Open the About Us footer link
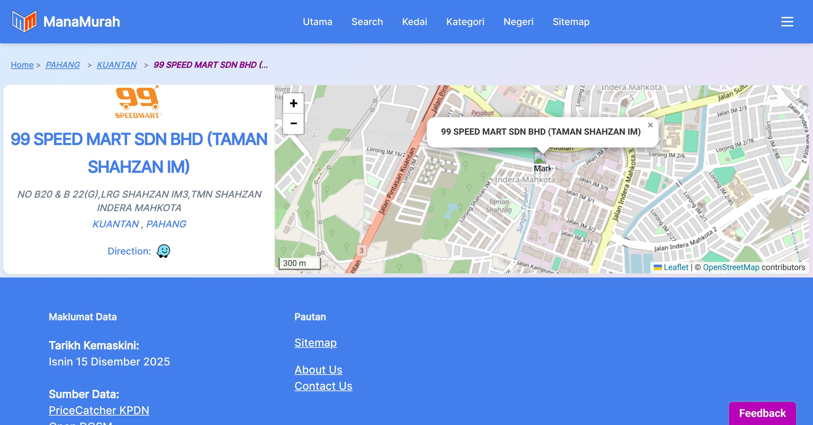This screenshot has height=425, width=813. pos(318,370)
